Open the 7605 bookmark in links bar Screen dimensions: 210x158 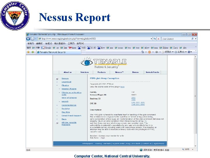(82, 48)
